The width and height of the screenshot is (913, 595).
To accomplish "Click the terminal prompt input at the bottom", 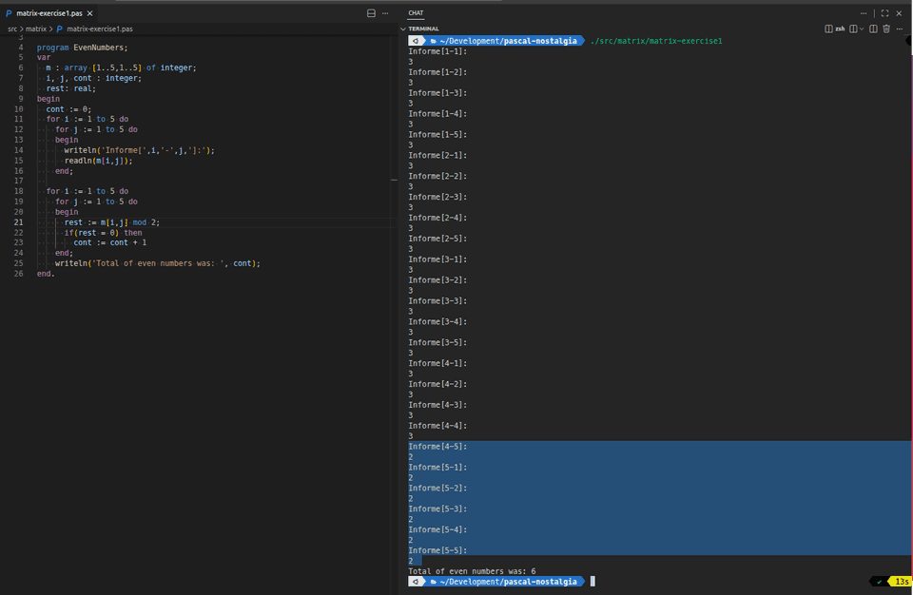I will click(592, 581).
